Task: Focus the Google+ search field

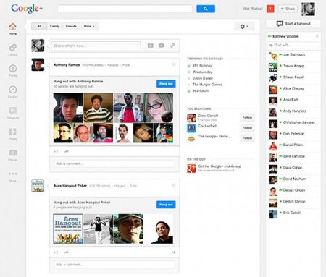Action: [125, 9]
